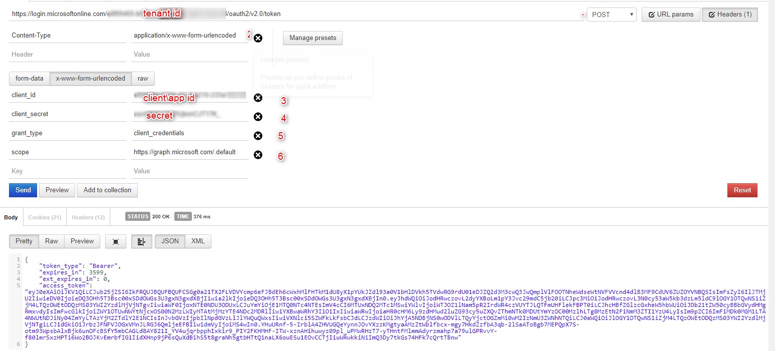Image resolution: width=775 pixels, height=351 pixels.
Task: Reset the request form
Action: click(x=742, y=190)
